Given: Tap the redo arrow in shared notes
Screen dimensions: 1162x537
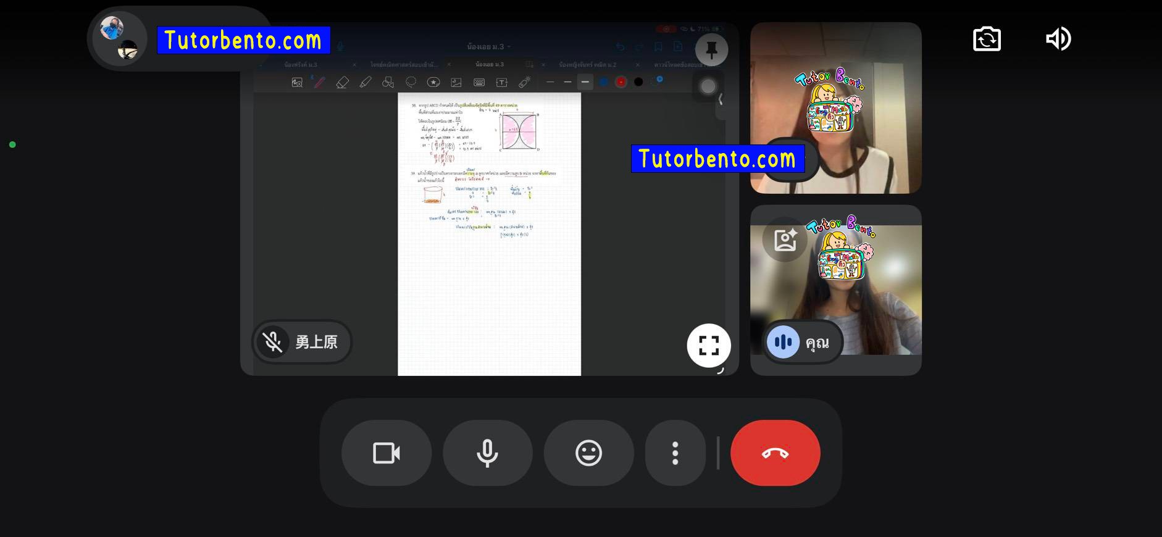Looking at the screenshot, I should (640, 47).
